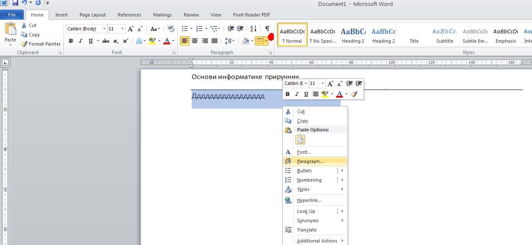Image resolution: width=532 pixels, height=245 pixels.
Task: Toggle Center alignment in ribbon
Action: pyautogui.click(x=195, y=41)
